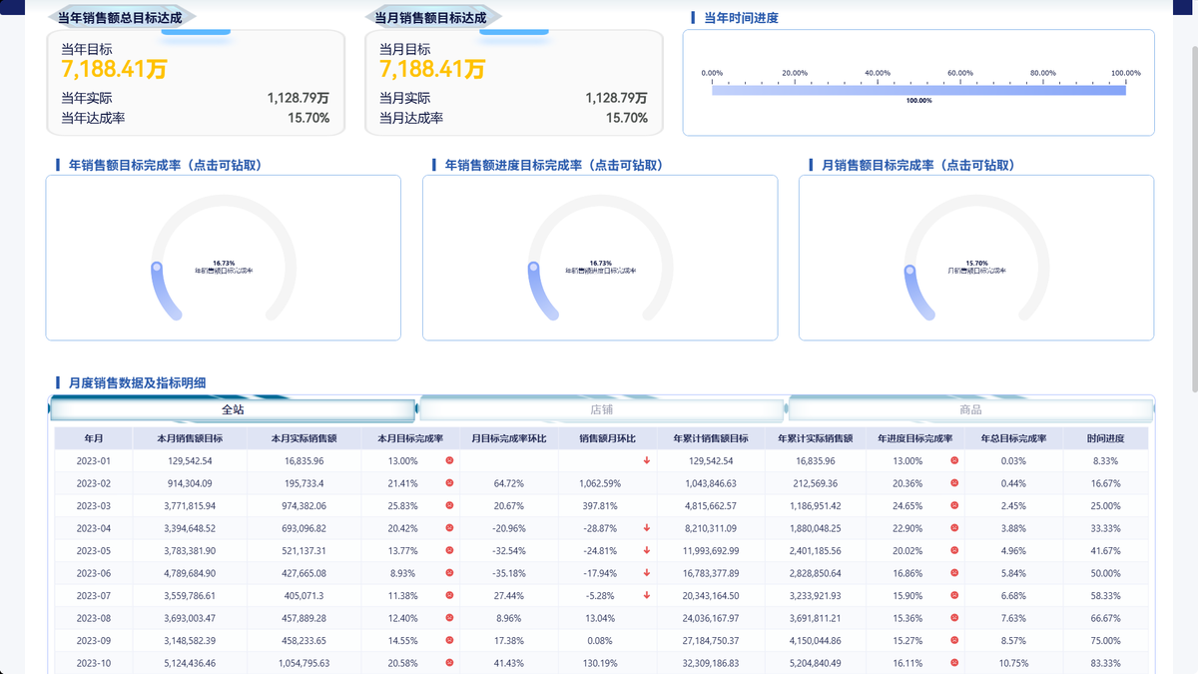Drill into 月销售额目标完成率 gauge showing 15.70%
This screenshot has width=1198, height=674.
976,258
